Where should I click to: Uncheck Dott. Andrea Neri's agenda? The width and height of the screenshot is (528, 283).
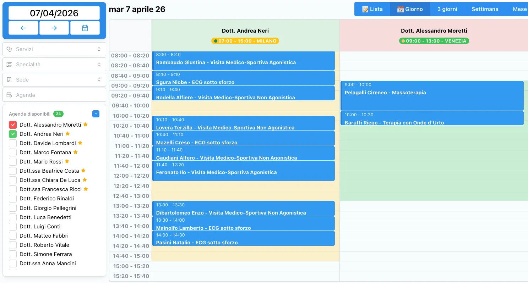click(13, 134)
